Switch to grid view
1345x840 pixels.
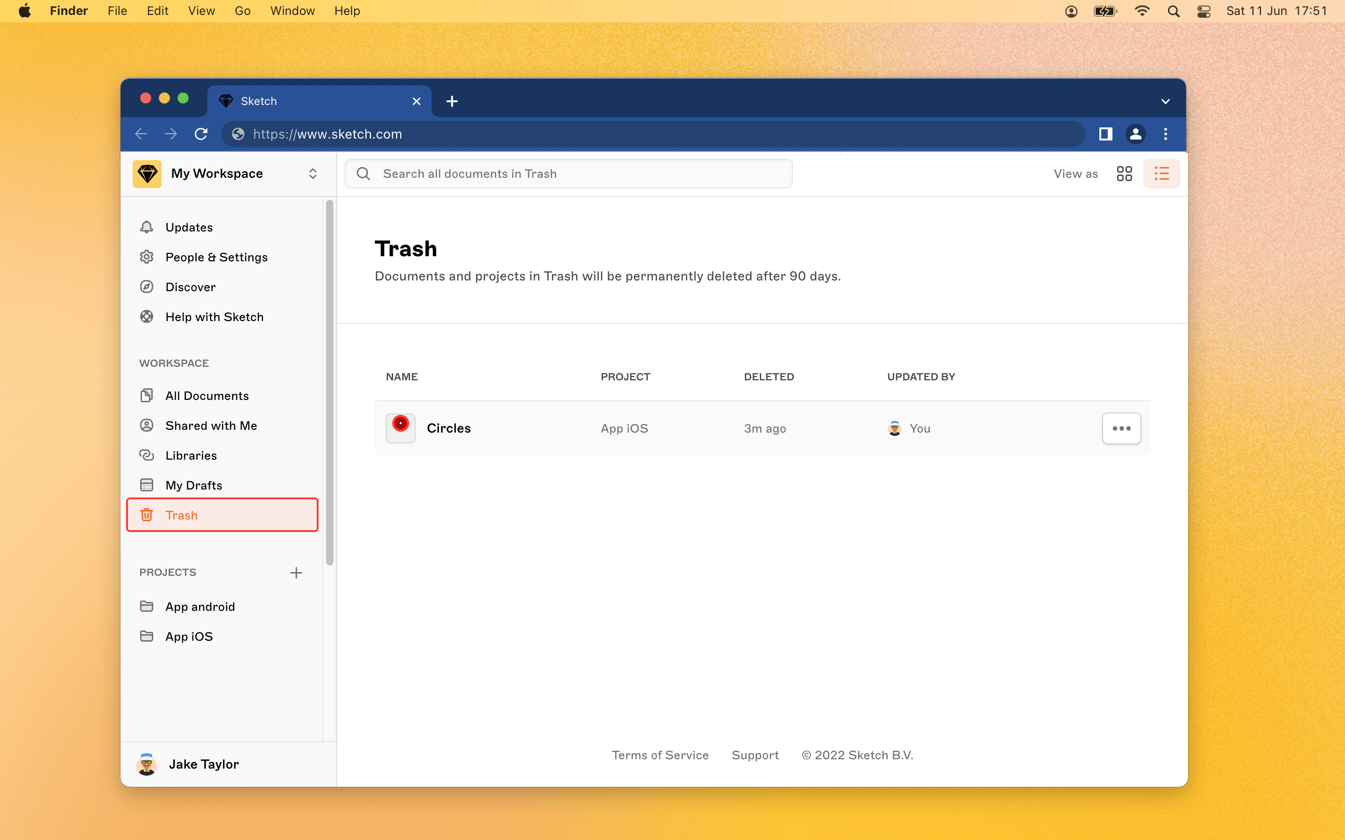click(1124, 174)
